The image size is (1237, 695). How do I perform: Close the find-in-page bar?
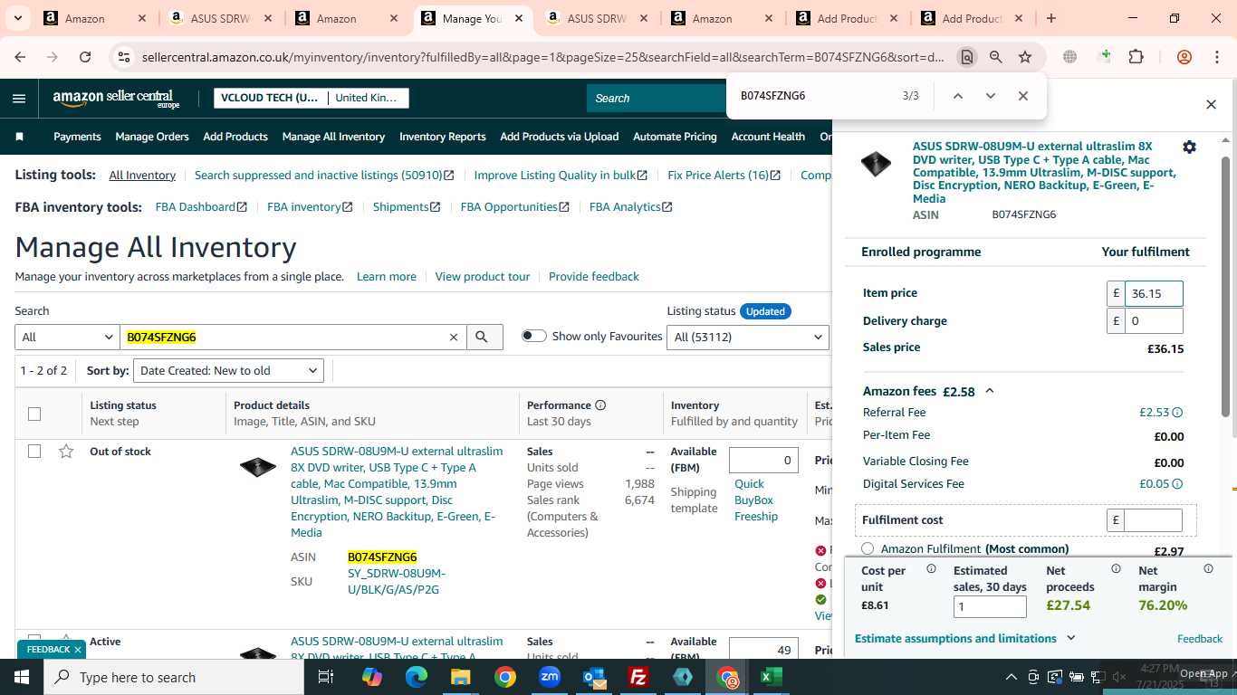[x=1023, y=96]
